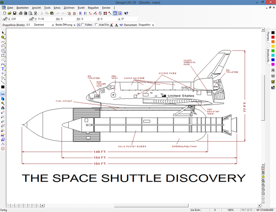The width and height of the screenshot is (276, 212).
Task: Open the Zeichnen menu
Action: click(69, 8)
